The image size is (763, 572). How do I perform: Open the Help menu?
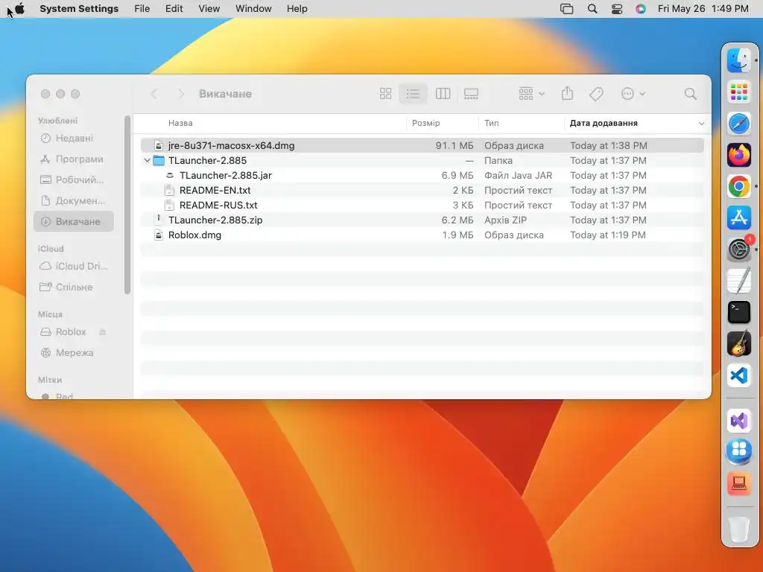pyautogui.click(x=297, y=9)
